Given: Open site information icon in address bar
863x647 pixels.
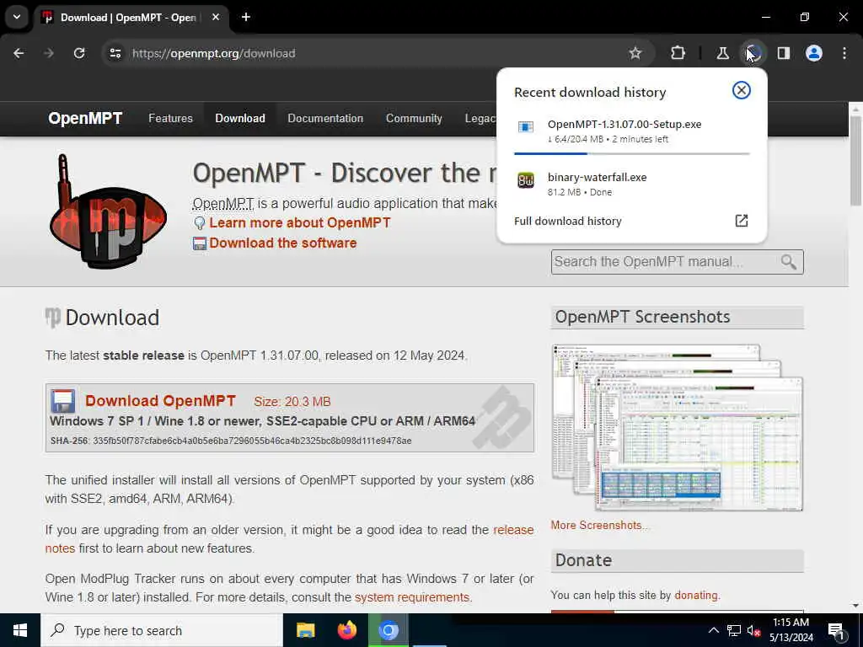Looking at the screenshot, I should (115, 53).
